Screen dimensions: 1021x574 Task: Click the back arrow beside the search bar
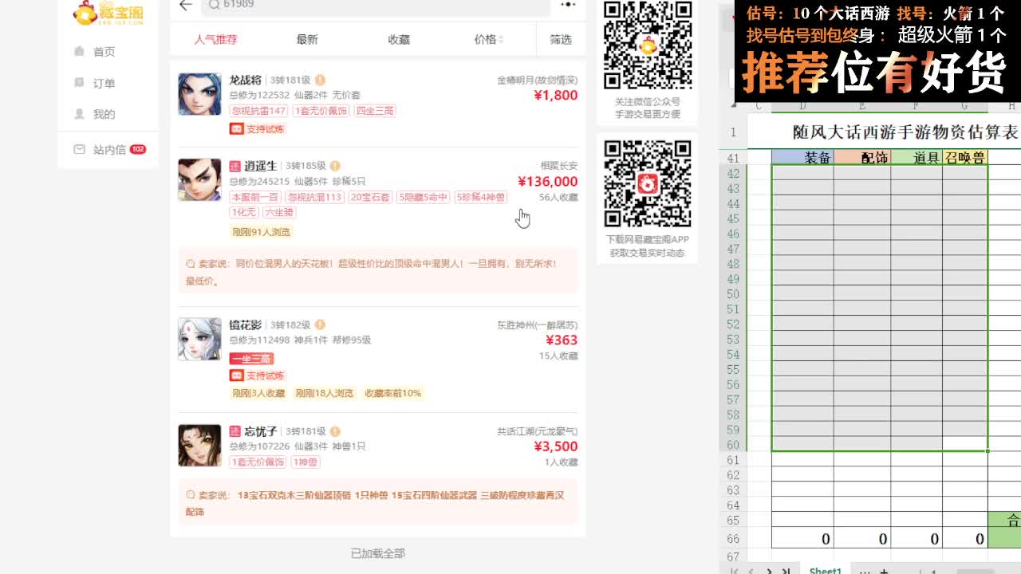click(x=184, y=6)
